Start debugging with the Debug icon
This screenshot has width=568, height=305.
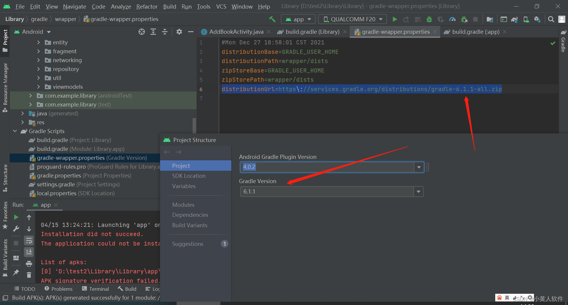429,19
